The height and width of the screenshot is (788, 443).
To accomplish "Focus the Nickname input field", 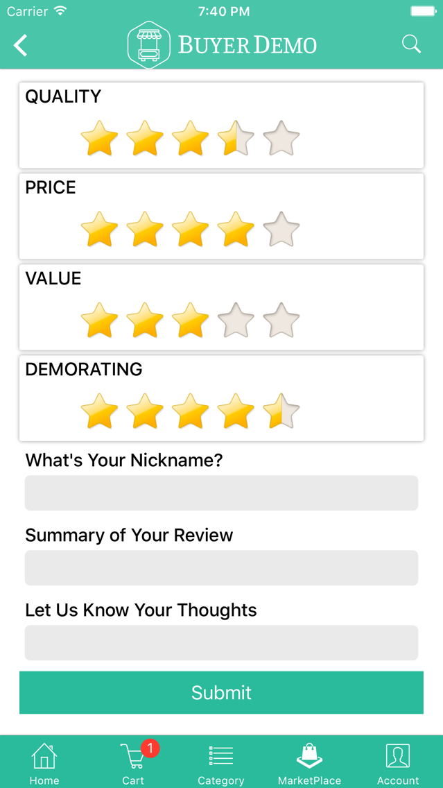I will pyautogui.click(x=222, y=493).
